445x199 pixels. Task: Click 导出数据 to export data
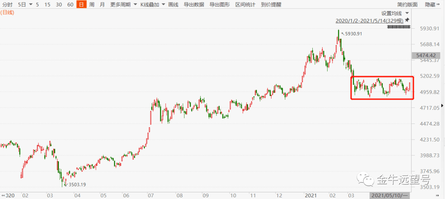point(194,5)
